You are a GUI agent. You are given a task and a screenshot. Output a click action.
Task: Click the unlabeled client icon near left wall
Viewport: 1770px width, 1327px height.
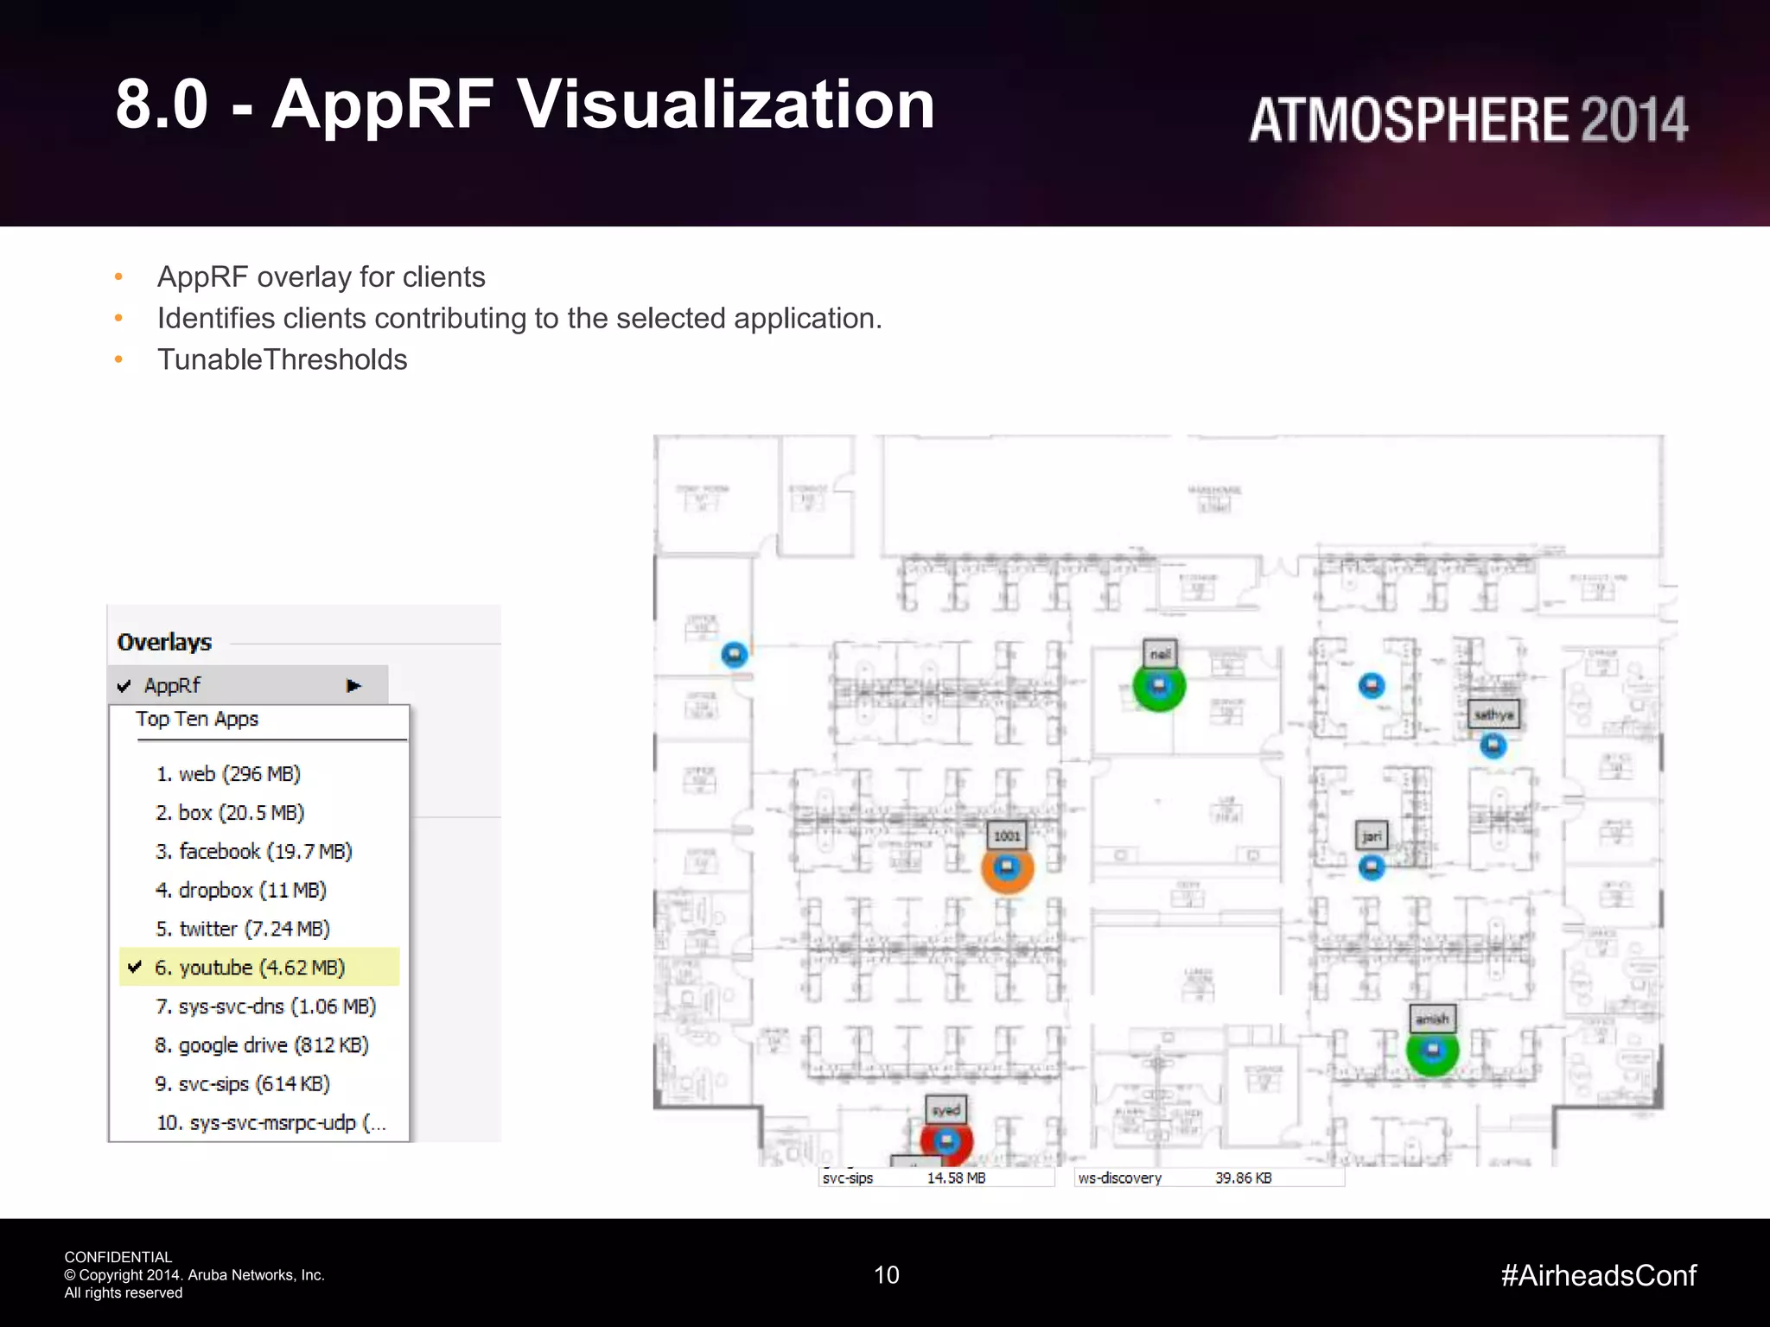(x=734, y=655)
